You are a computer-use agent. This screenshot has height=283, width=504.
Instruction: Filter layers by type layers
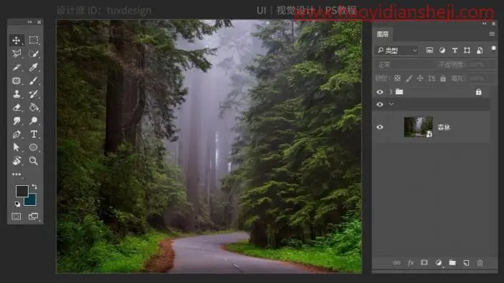[455, 50]
